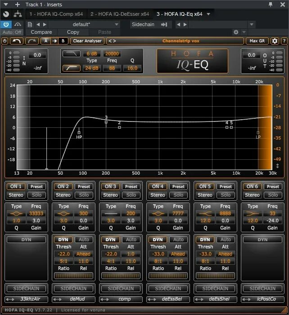This screenshot has height=315, width=289.
Task: Go to next preset arrow
Action: (x=45, y=24)
